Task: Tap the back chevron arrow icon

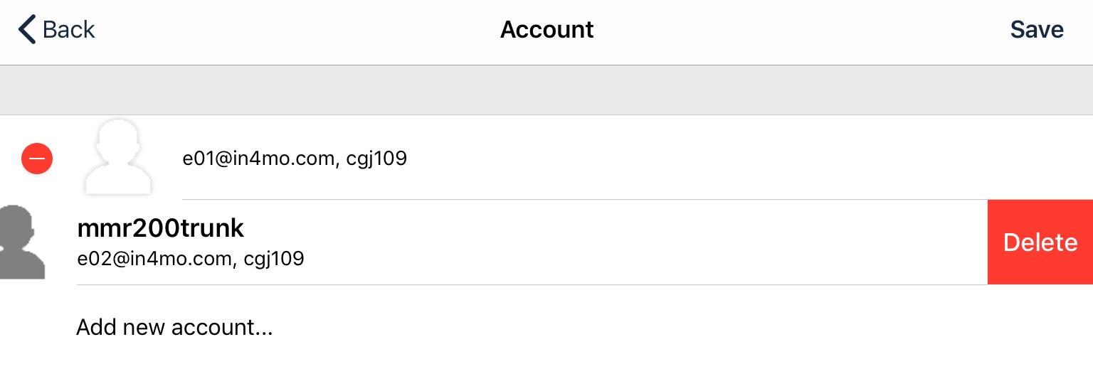Action: pyautogui.click(x=26, y=30)
